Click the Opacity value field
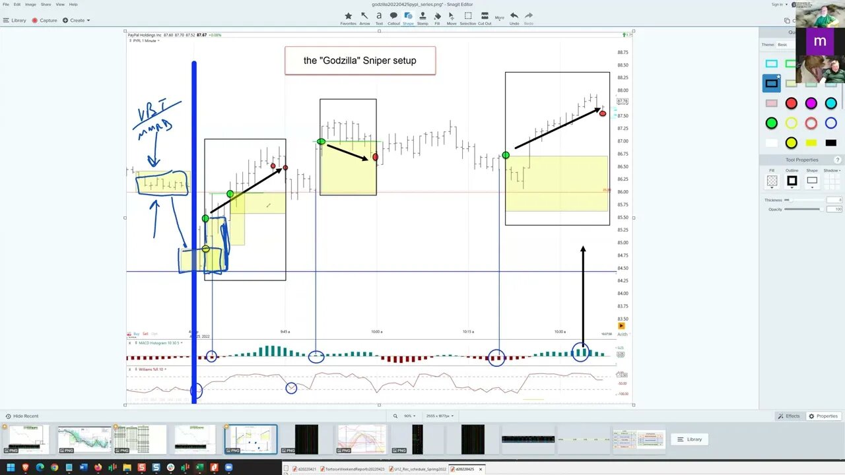The image size is (845, 475). click(834, 209)
